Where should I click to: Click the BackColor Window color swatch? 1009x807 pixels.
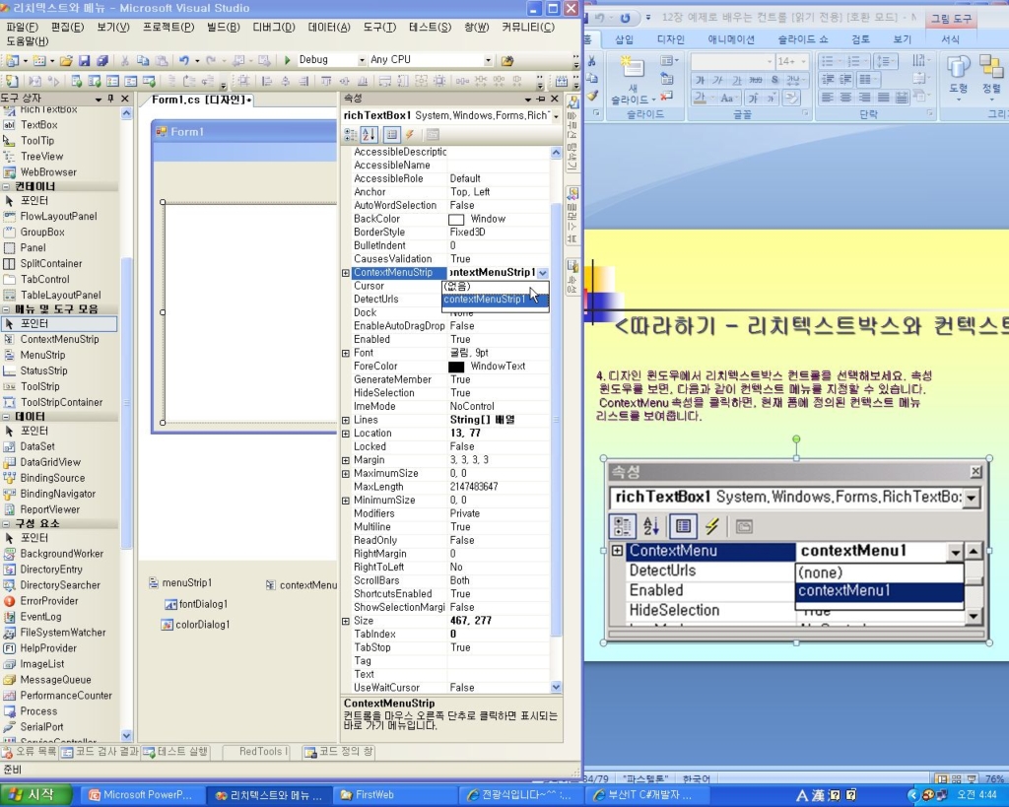pos(455,220)
